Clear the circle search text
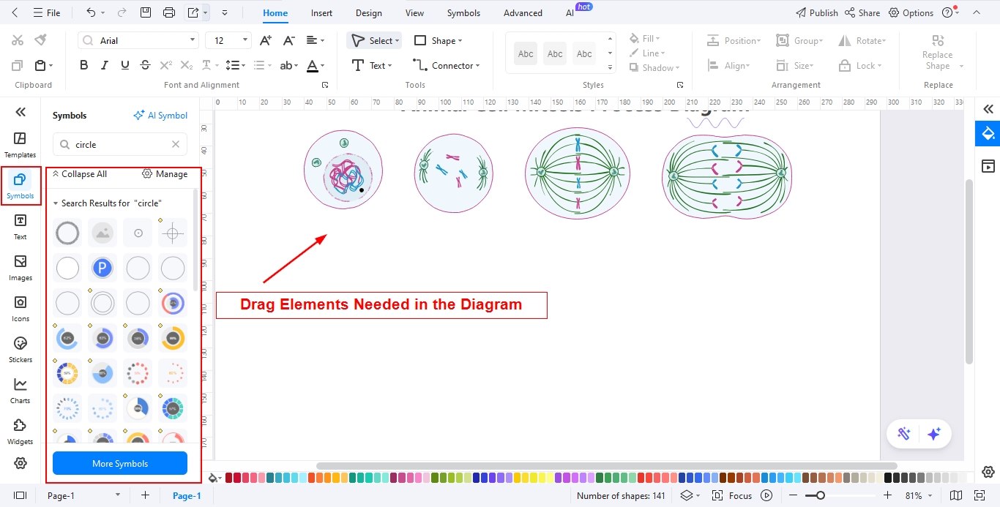This screenshot has height=507, width=1000. click(x=176, y=144)
